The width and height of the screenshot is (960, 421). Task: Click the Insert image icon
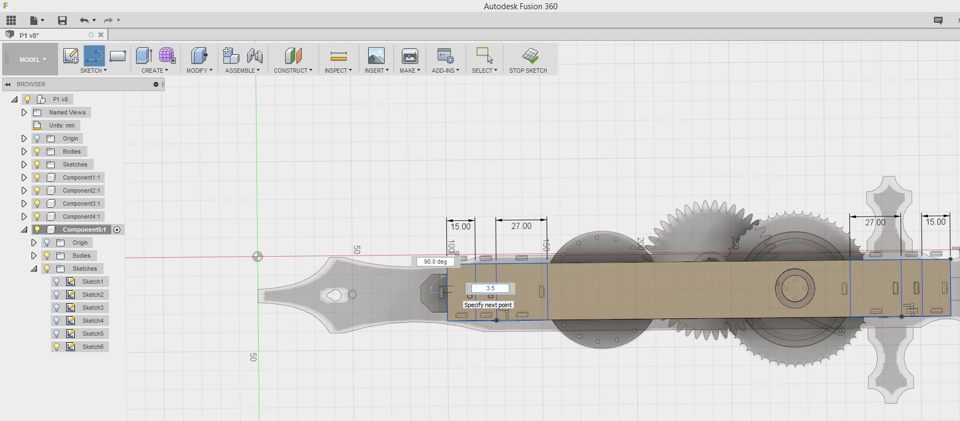pyautogui.click(x=376, y=56)
